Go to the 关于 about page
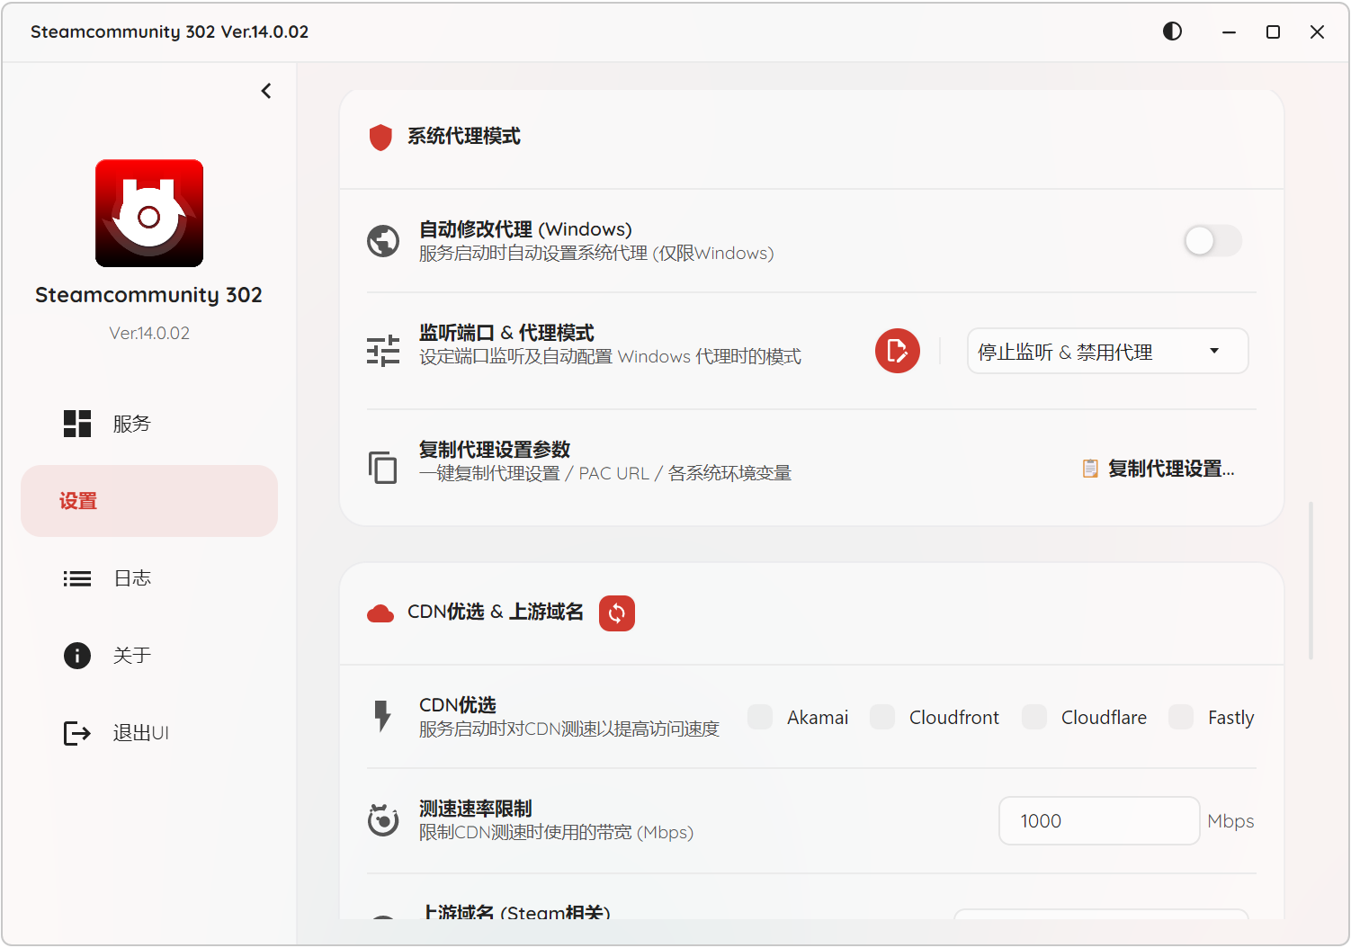The height and width of the screenshot is (948, 1351). tap(149, 656)
